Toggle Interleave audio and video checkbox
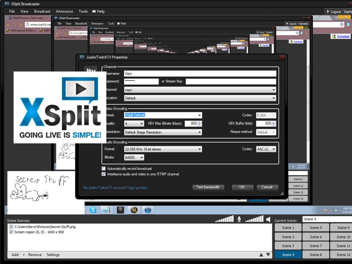 pyautogui.click(x=103, y=174)
